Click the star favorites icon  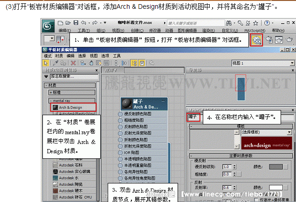[255, 23]
